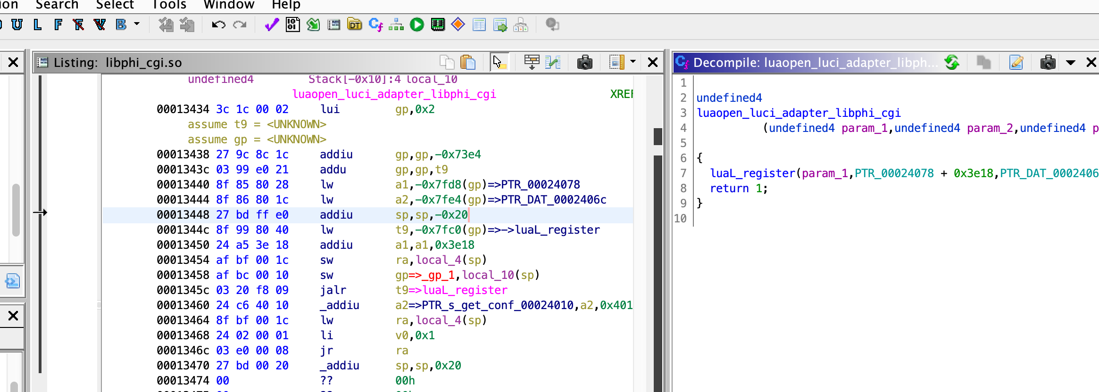This screenshot has height=392, width=1099.
Task: Click the green hierarchy graph toolbar icon
Action: point(396,24)
